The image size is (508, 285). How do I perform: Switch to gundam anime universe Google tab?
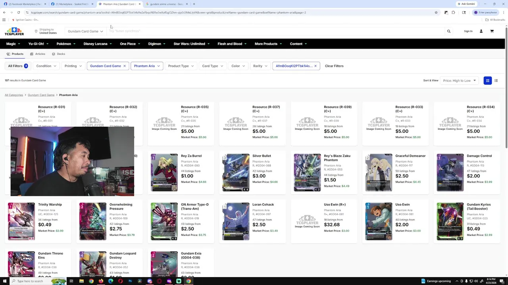(x=167, y=4)
